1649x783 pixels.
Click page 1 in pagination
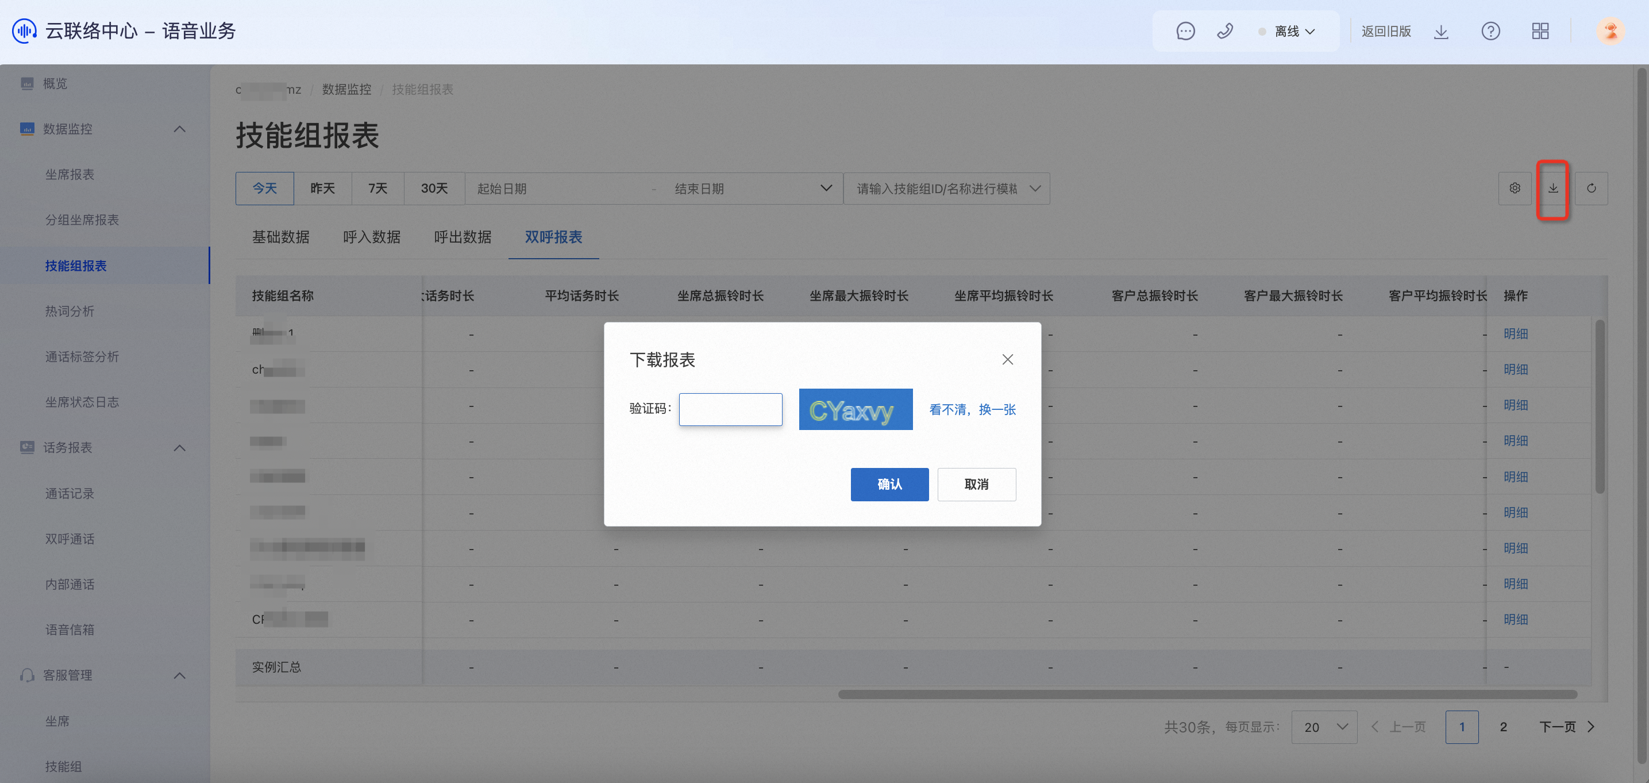(x=1462, y=727)
